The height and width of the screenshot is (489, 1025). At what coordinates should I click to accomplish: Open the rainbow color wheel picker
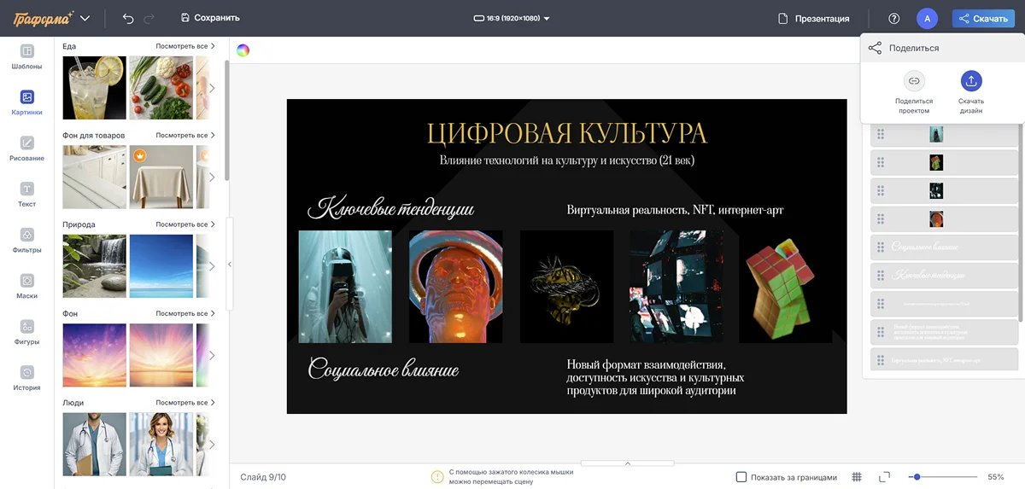click(x=243, y=50)
